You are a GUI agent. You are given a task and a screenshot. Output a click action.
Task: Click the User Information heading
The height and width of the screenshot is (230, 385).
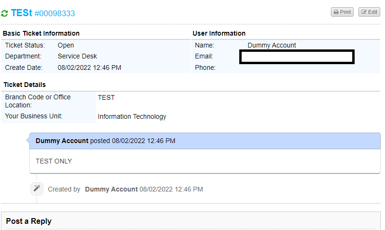[219, 33]
